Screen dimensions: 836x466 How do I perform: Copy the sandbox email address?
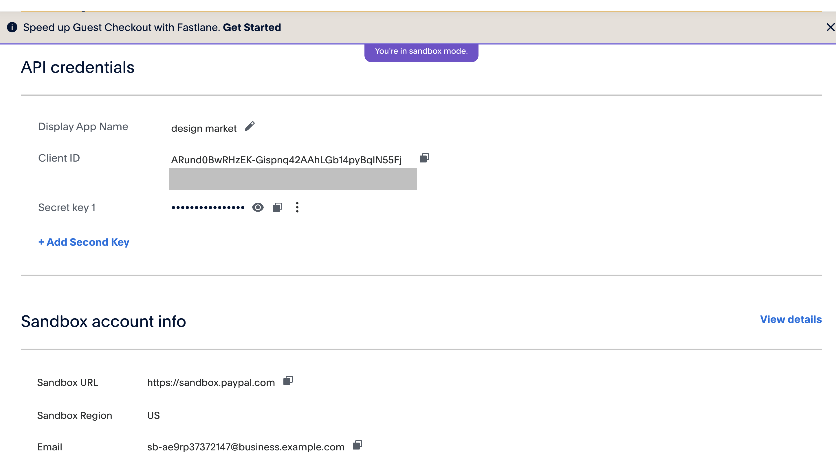pyautogui.click(x=357, y=445)
